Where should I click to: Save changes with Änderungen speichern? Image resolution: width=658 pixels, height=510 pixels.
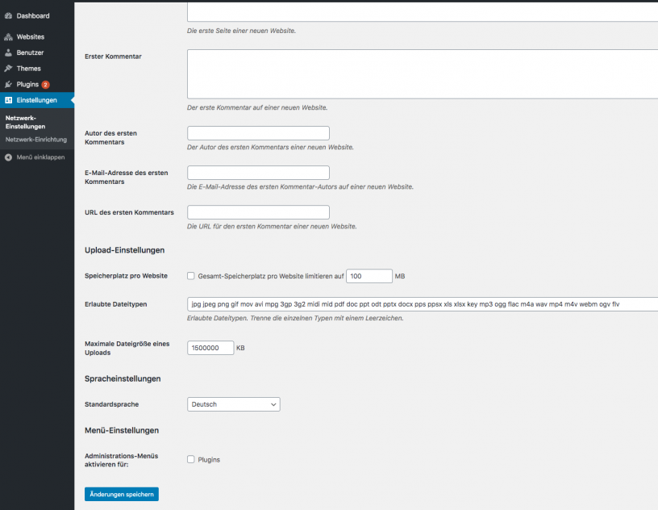121,494
